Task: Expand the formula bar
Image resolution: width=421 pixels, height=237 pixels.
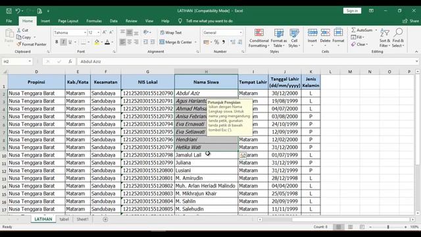Action: [416, 61]
